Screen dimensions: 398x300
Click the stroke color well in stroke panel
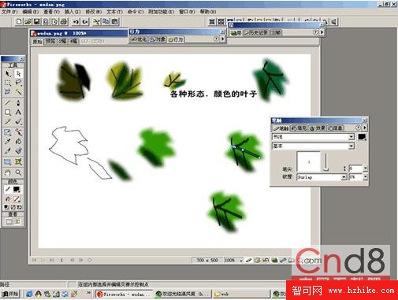[362, 137]
